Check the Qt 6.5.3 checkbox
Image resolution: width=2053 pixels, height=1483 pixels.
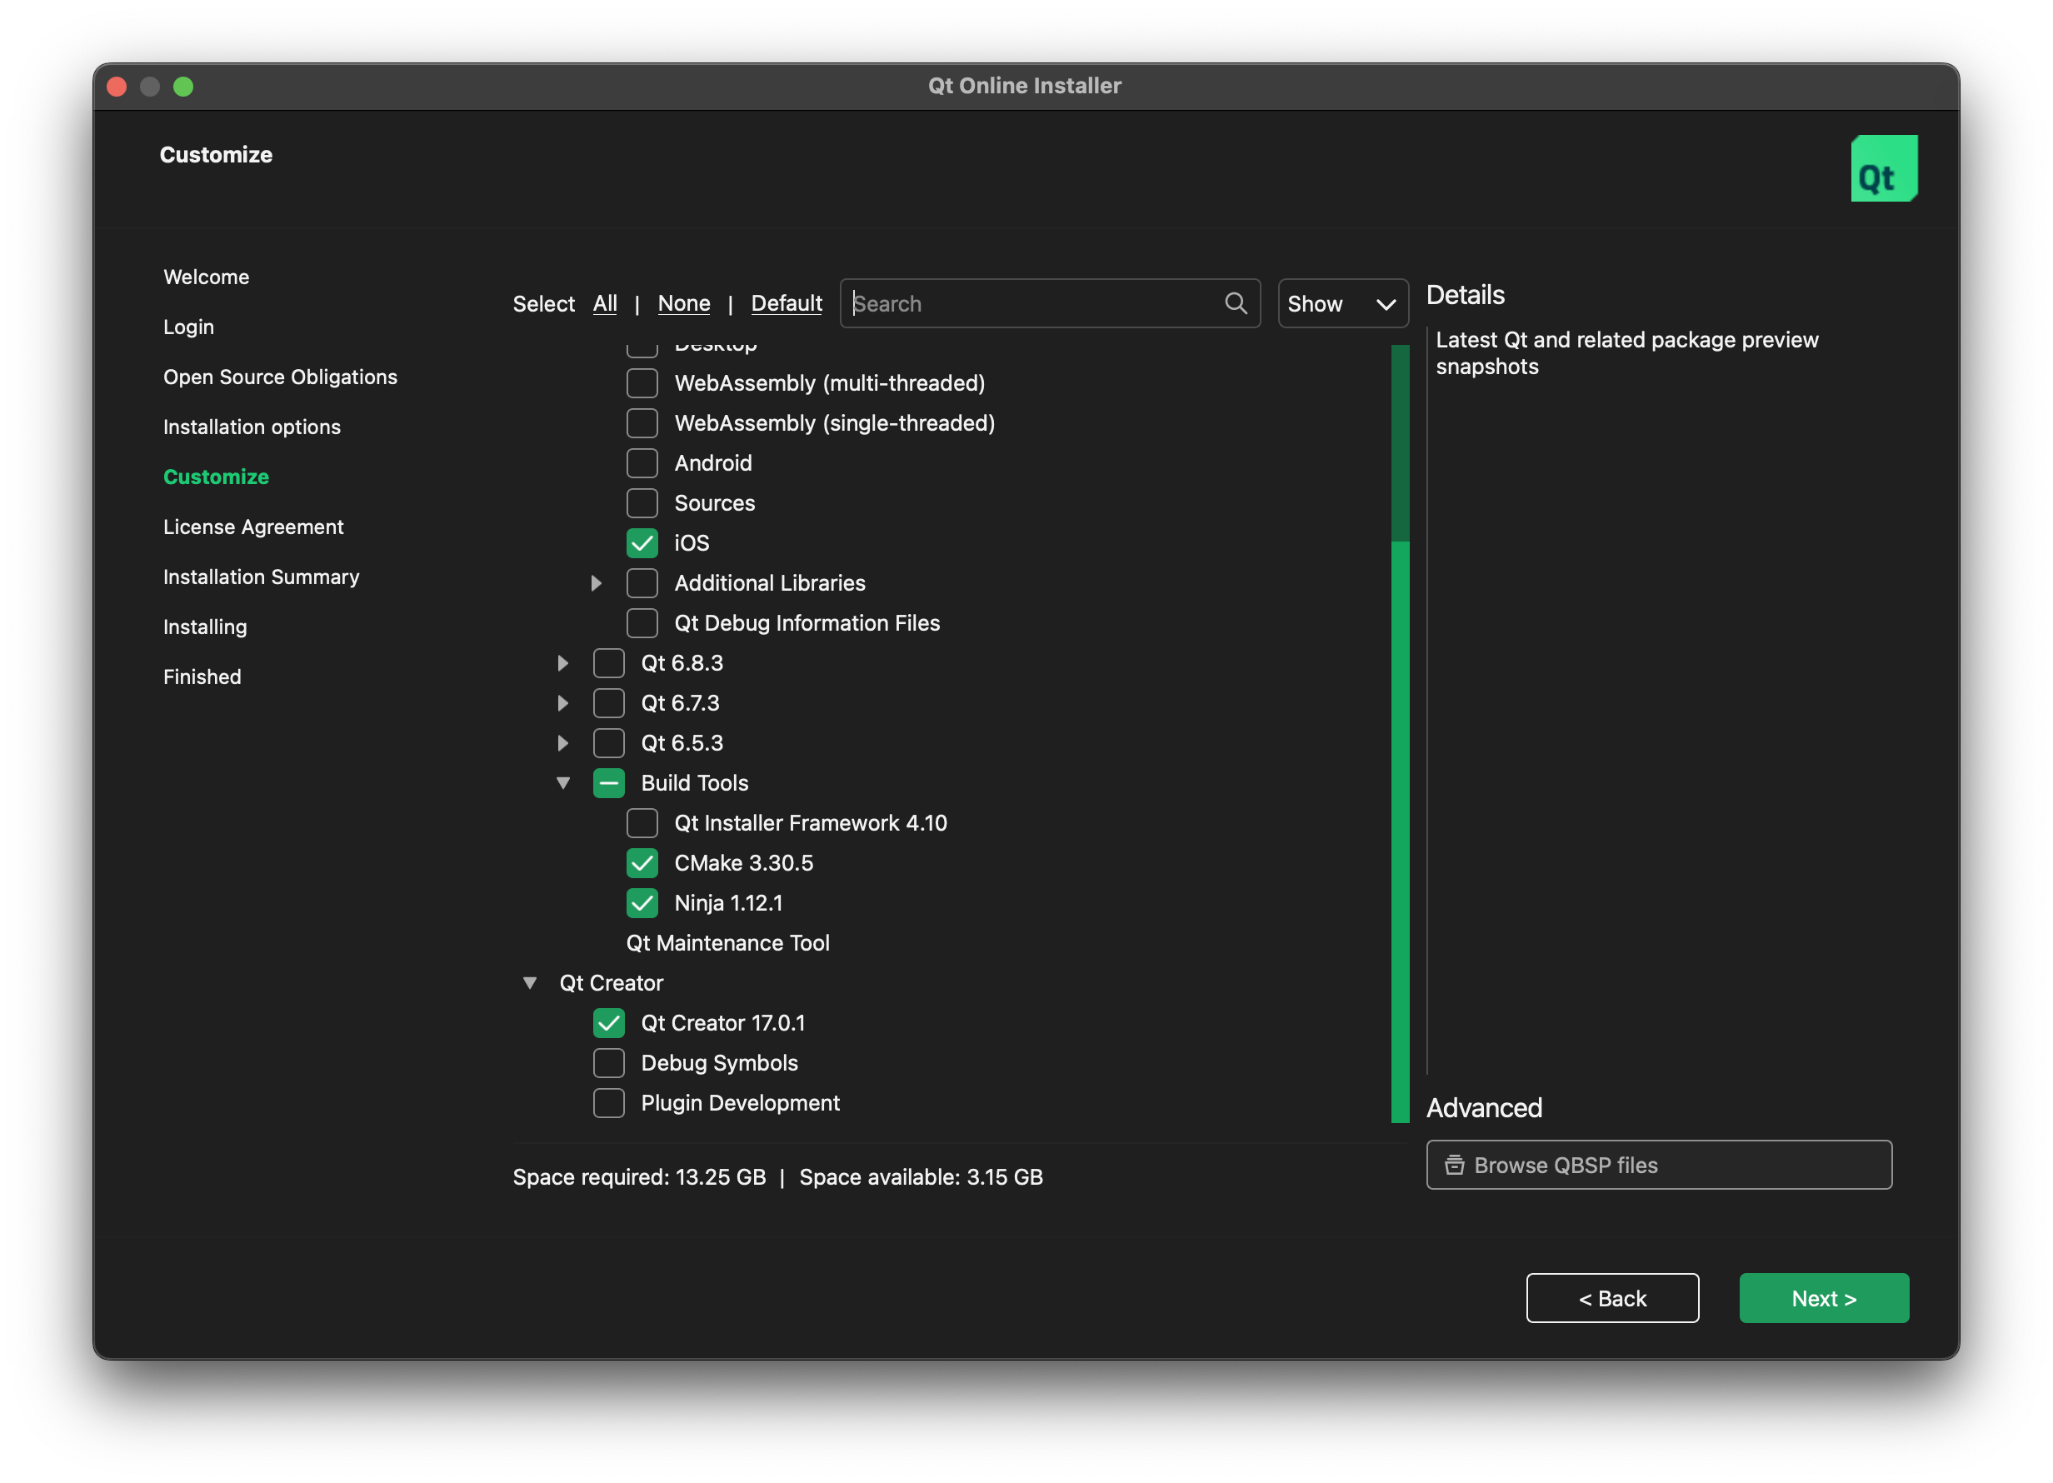608,742
